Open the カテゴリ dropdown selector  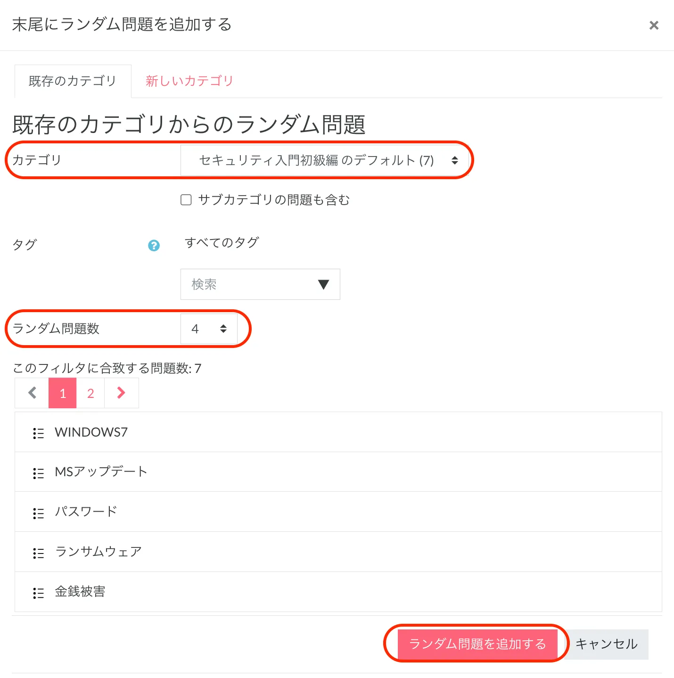tap(325, 160)
